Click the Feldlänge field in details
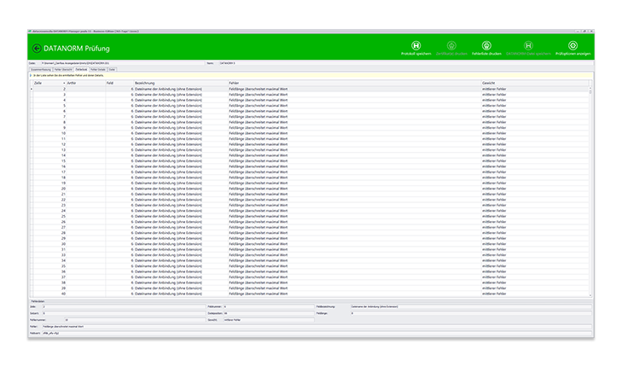The width and height of the screenshot is (622, 367). point(471,313)
